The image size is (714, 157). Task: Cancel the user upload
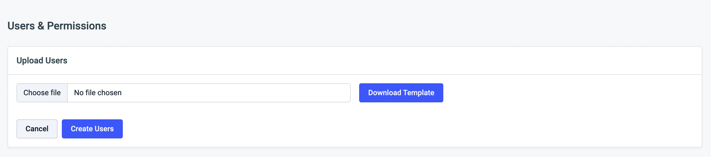coord(37,129)
